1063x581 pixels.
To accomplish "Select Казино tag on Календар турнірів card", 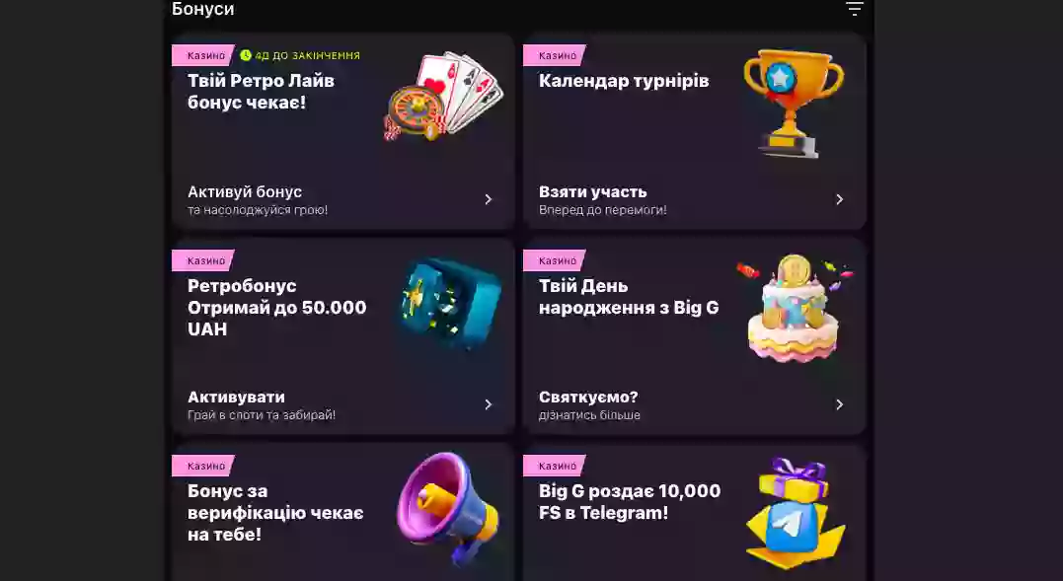I will tap(556, 55).
